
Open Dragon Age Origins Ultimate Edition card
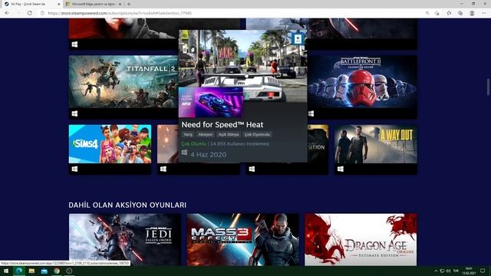(361, 240)
